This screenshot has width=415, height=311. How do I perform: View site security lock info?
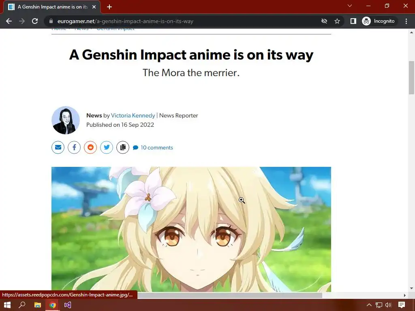tap(51, 21)
